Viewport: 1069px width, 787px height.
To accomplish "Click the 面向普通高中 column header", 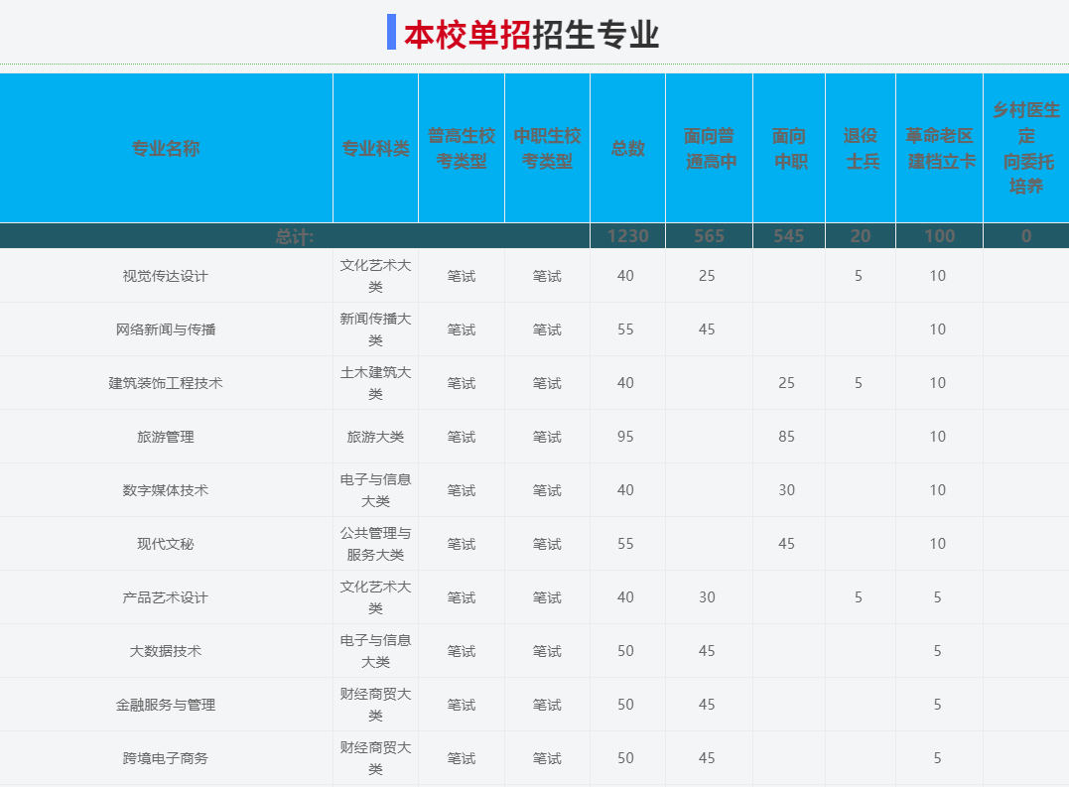I will coord(709,149).
